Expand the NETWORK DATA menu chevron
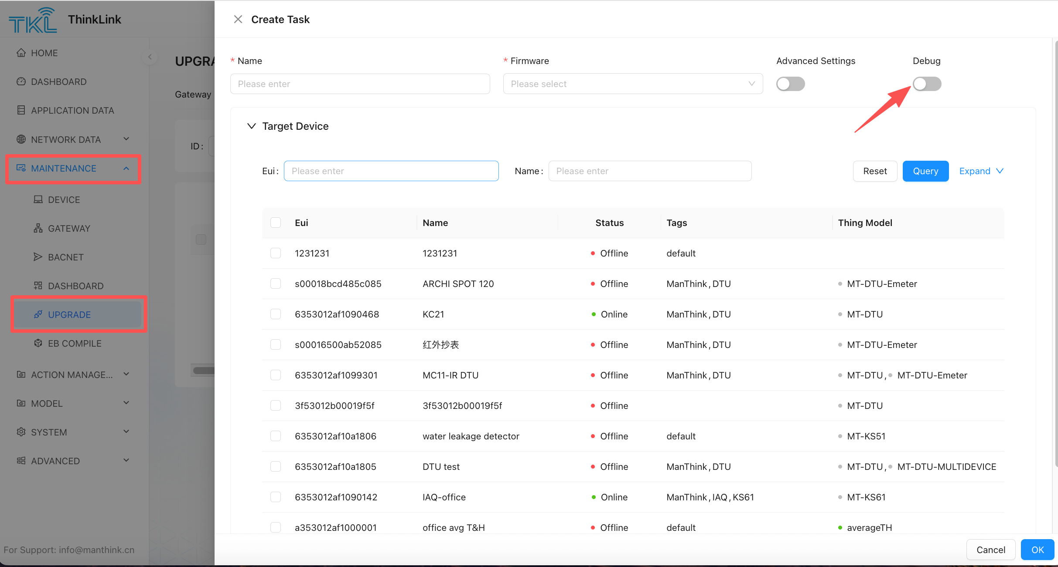The width and height of the screenshot is (1058, 567). (x=126, y=139)
